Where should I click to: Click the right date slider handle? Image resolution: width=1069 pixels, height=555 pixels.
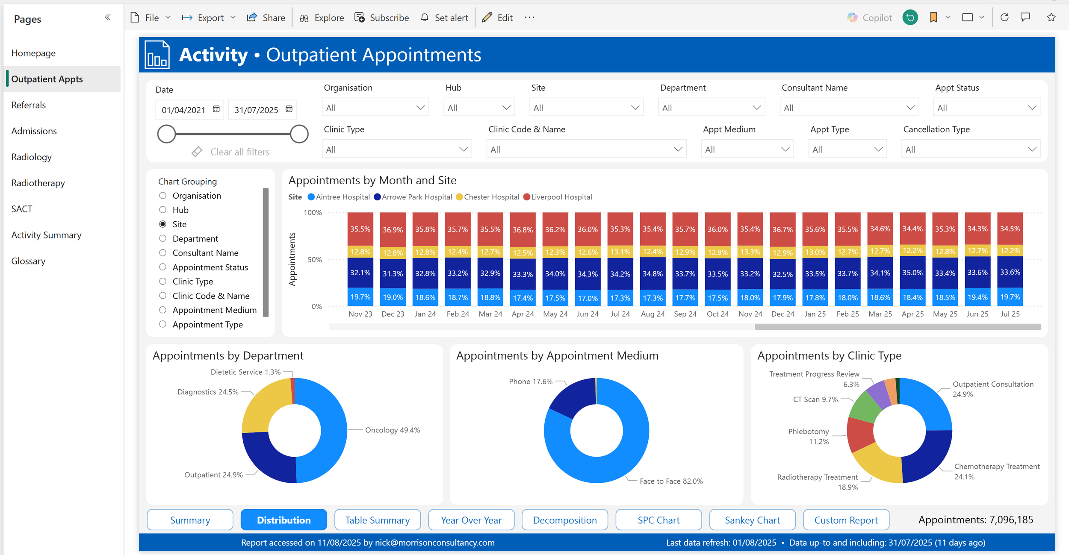299,134
